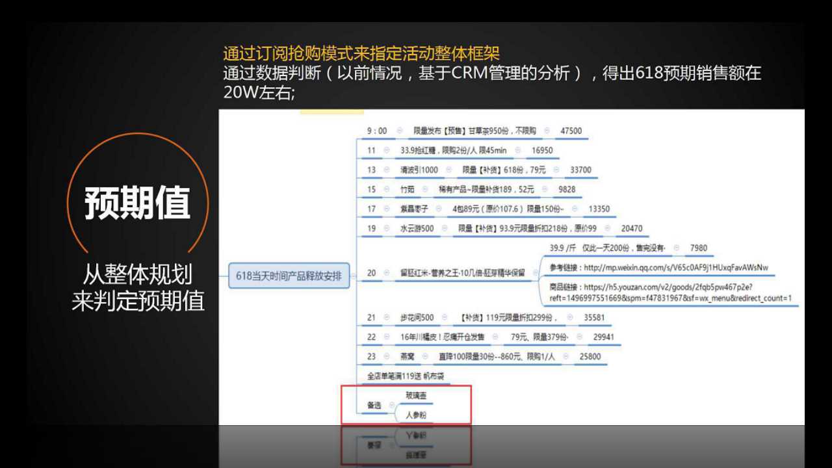Viewport: 832px width, 468px height.
Task: Collapse the toggle before value 47500
Action: click(x=547, y=131)
